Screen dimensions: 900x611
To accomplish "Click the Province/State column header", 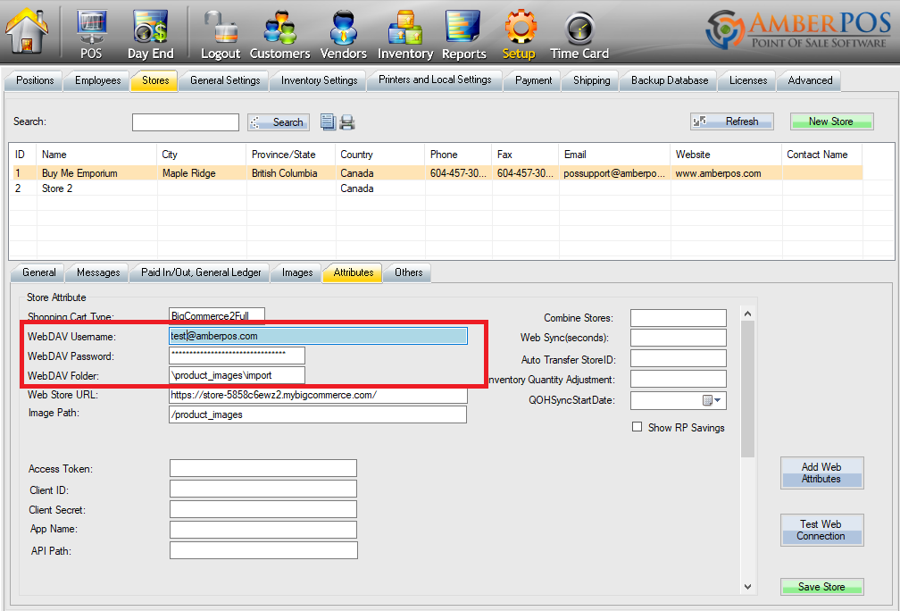I will point(291,155).
